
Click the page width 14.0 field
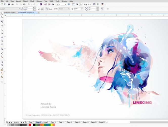[x=28, y=8]
